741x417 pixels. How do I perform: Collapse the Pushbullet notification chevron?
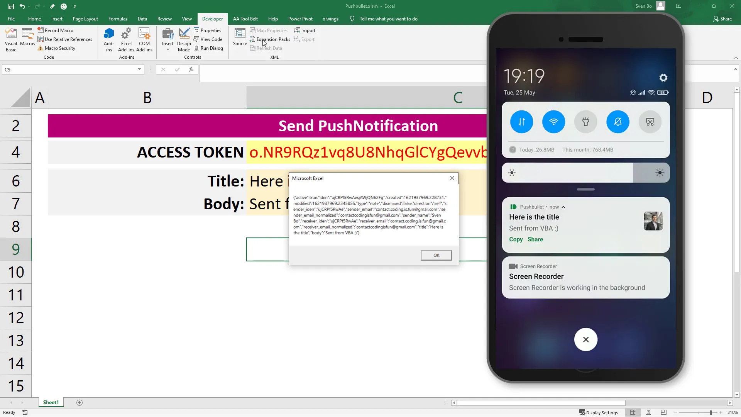click(564, 207)
